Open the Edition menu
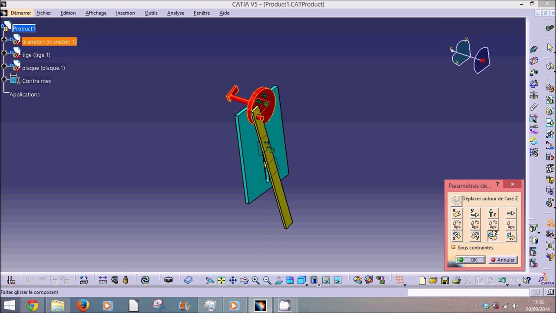556x313 pixels. (x=68, y=13)
